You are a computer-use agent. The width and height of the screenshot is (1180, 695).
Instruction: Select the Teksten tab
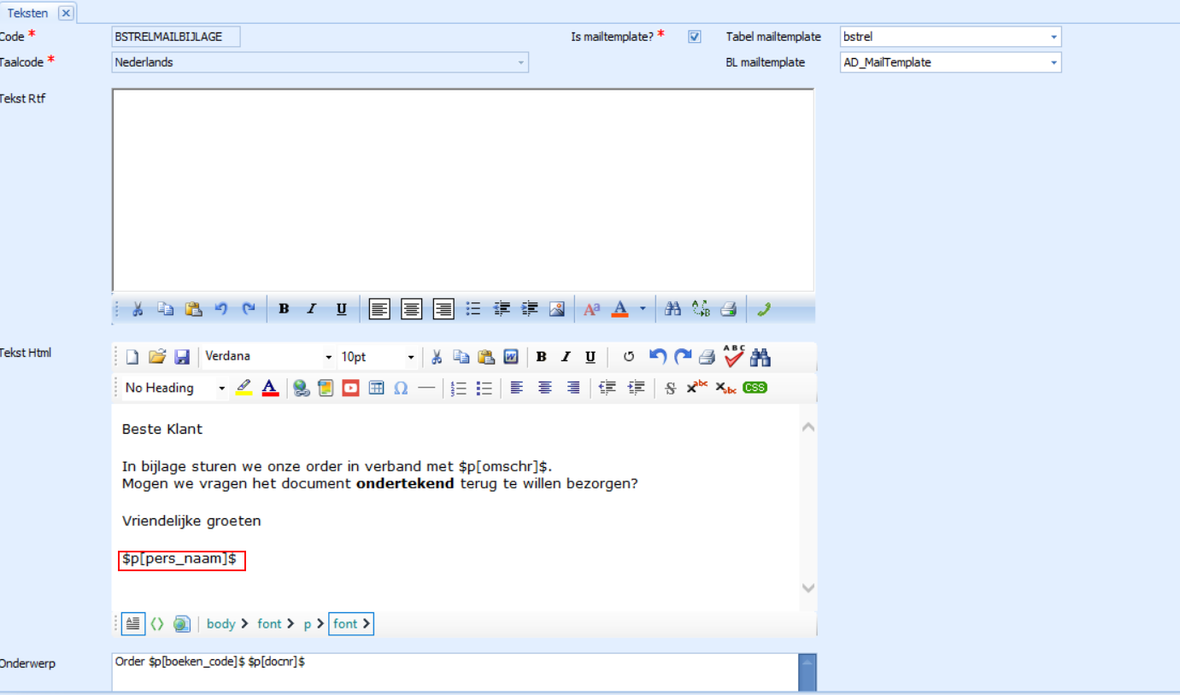click(28, 13)
